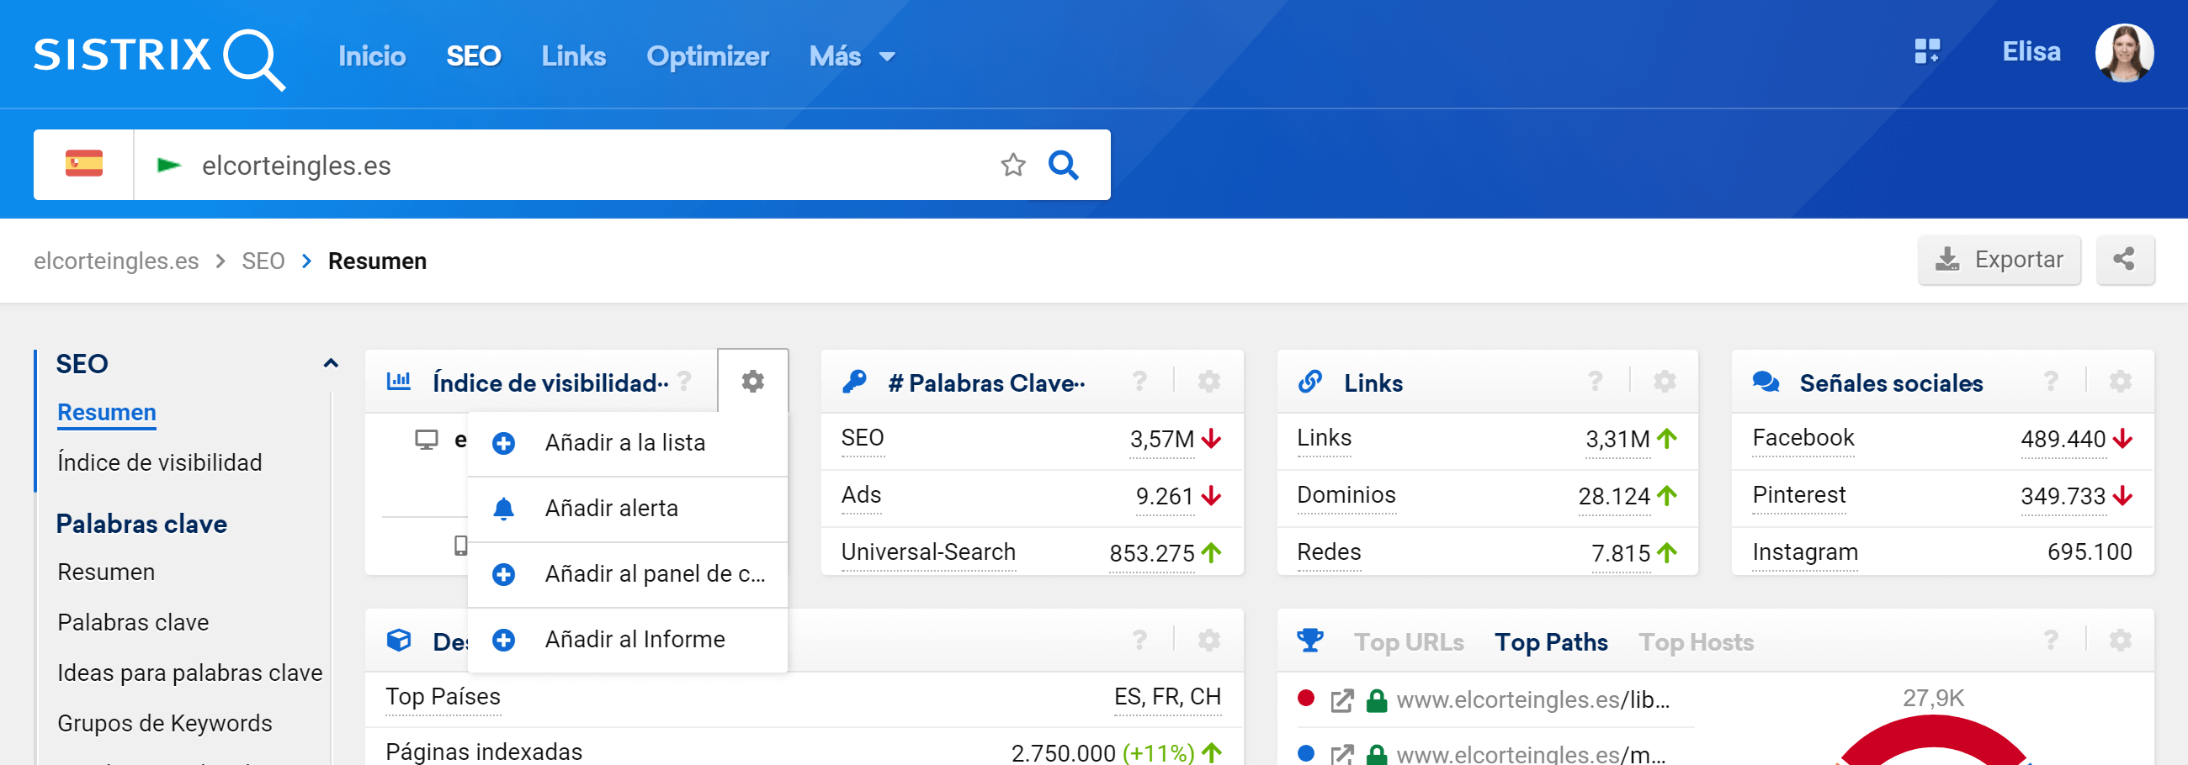
Task: Collapse the SEO sidebar section
Action: (x=331, y=364)
